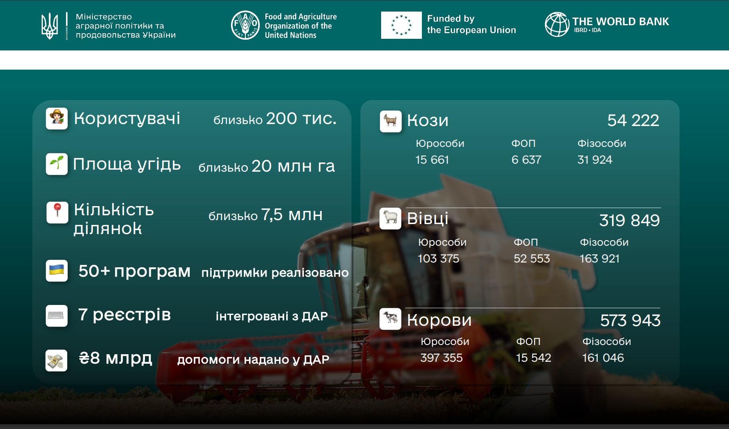Click the World Bank globe logo
The image size is (729, 429).
557,24
